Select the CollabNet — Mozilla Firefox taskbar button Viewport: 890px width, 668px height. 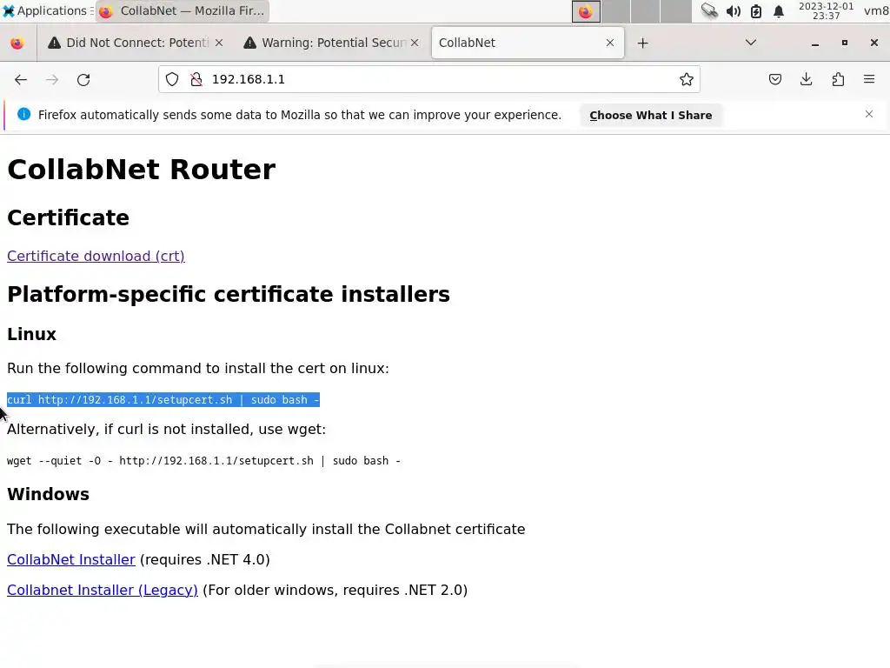click(x=183, y=10)
